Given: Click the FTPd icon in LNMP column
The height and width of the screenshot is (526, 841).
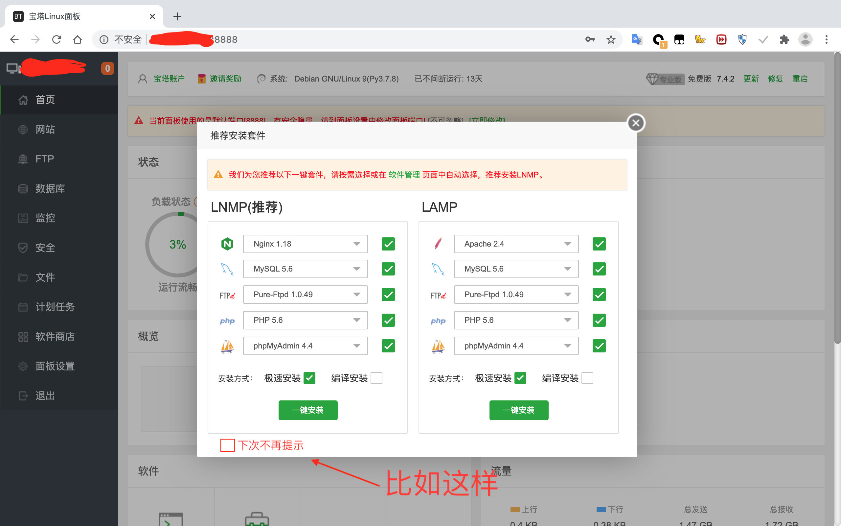Looking at the screenshot, I should 227,295.
